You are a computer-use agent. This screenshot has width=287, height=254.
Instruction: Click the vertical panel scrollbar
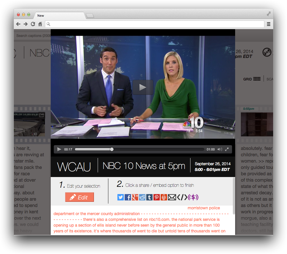tap(234, 195)
